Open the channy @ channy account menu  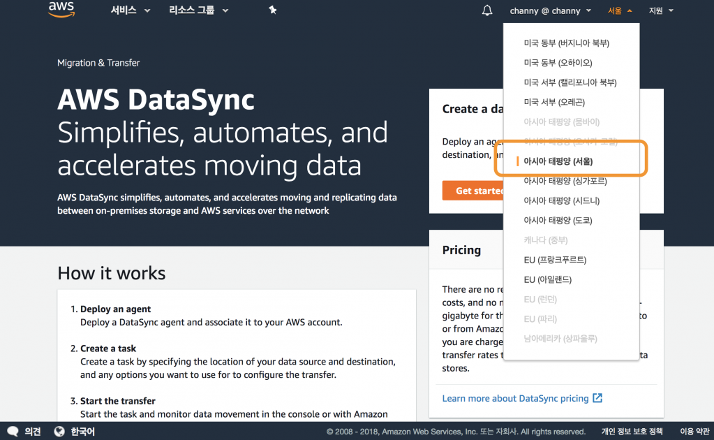(550, 10)
